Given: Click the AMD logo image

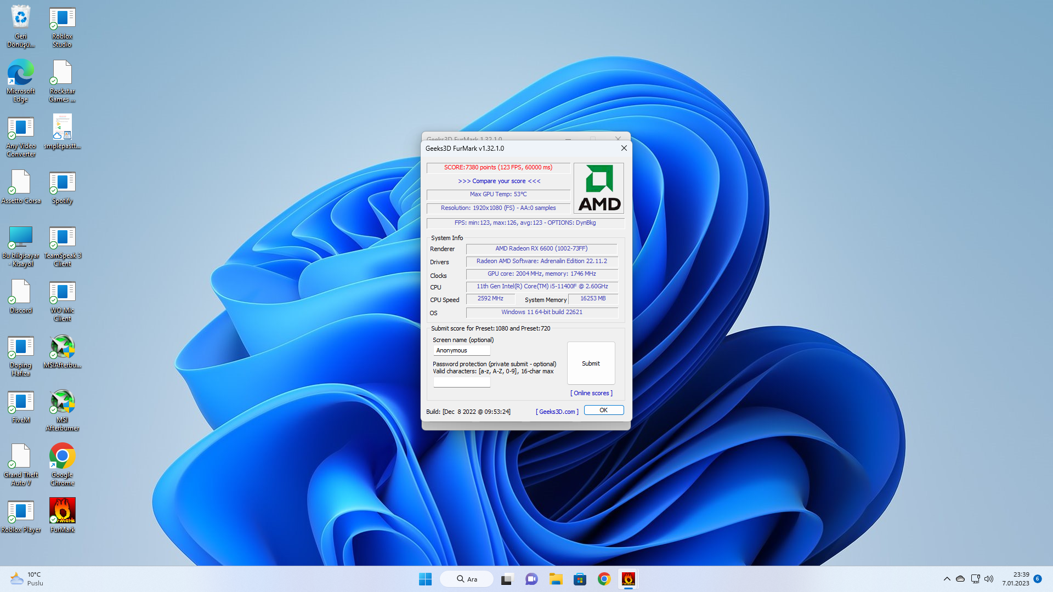Looking at the screenshot, I should 599,188.
